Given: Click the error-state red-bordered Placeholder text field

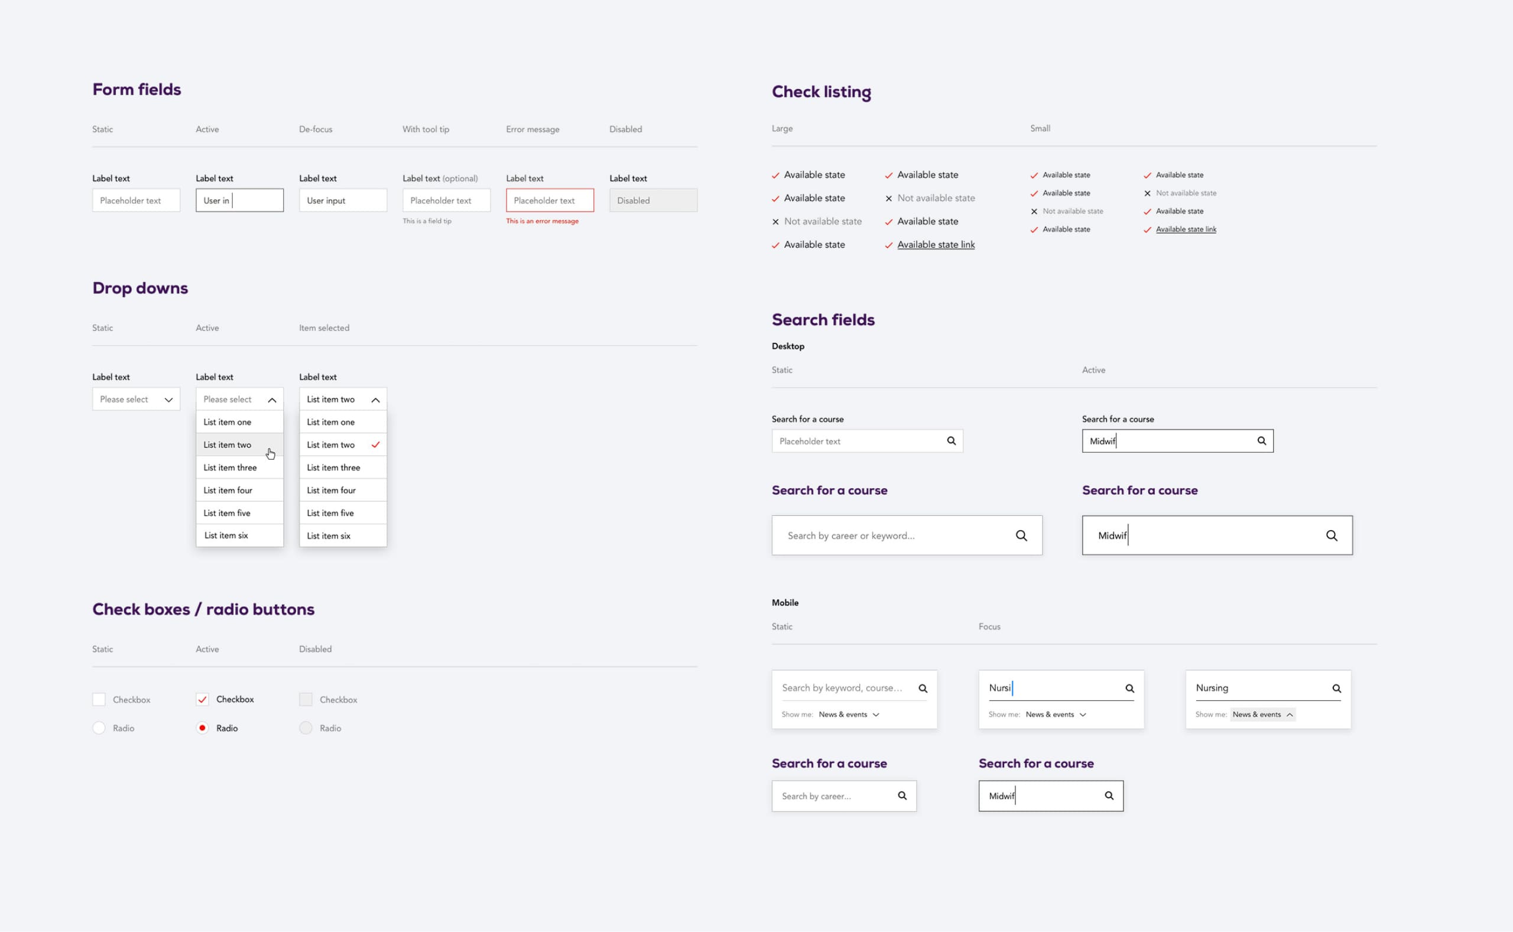Looking at the screenshot, I should [550, 200].
